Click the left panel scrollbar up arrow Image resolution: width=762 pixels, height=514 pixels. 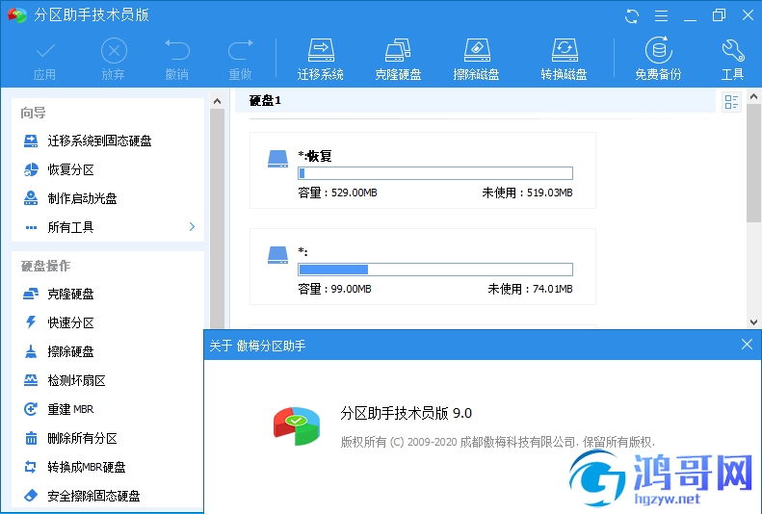pyautogui.click(x=217, y=101)
